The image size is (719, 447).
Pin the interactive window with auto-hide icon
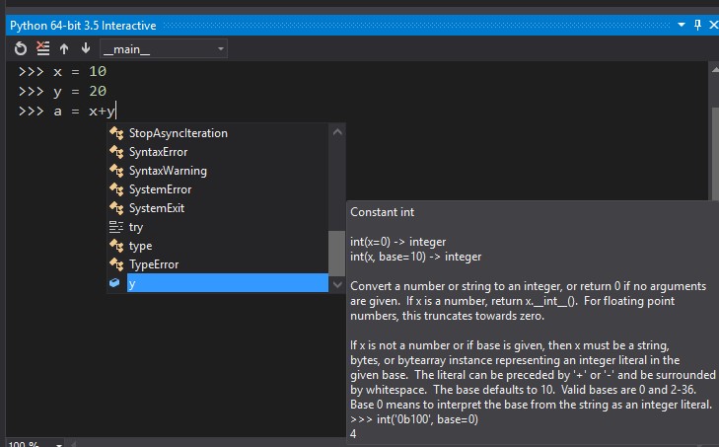tap(697, 24)
